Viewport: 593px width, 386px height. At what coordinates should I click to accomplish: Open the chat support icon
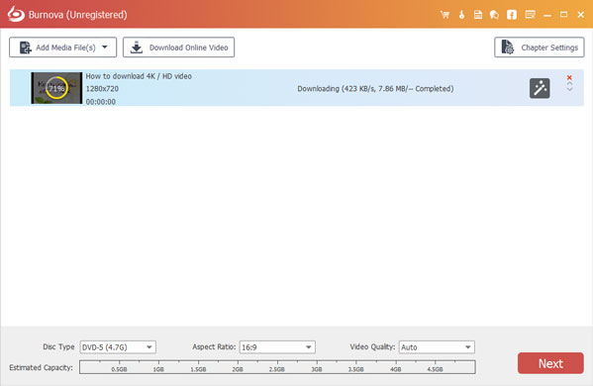pos(494,15)
